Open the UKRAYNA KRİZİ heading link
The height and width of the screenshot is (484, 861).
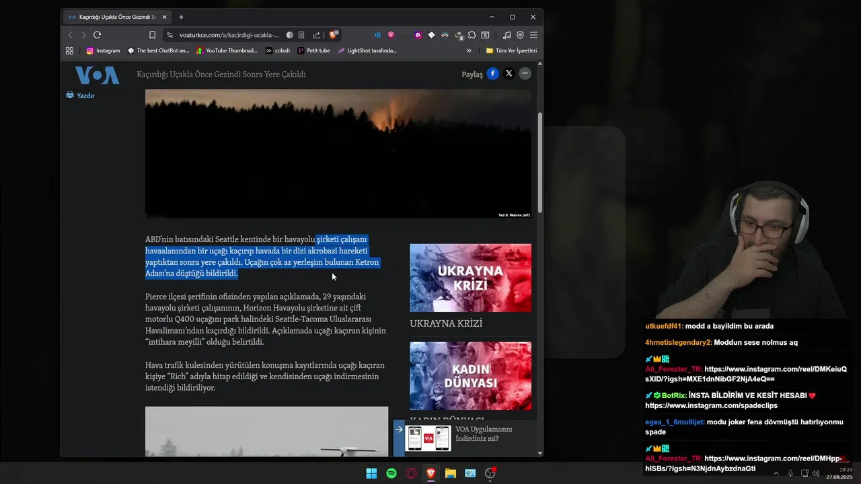click(446, 323)
